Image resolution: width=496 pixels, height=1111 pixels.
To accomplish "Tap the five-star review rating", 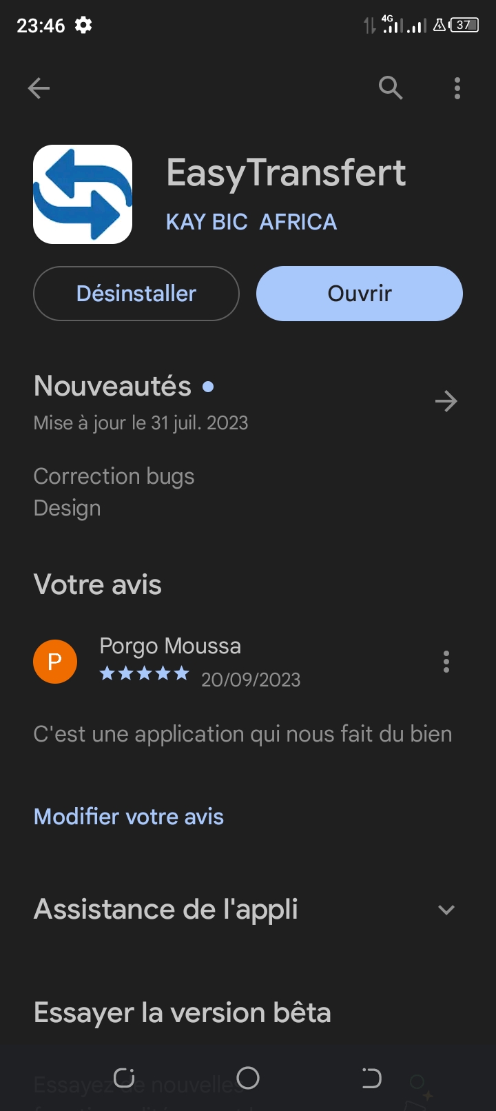I will click(145, 673).
